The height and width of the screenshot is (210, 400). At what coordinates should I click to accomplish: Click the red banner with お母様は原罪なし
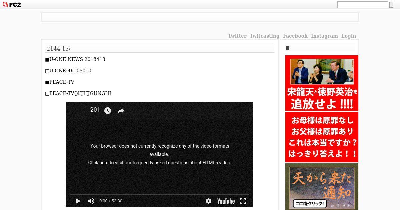[x=322, y=137]
